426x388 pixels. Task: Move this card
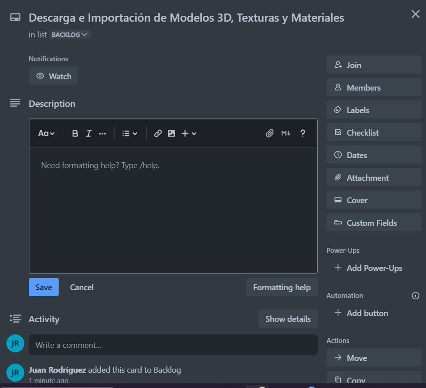[x=374, y=358]
